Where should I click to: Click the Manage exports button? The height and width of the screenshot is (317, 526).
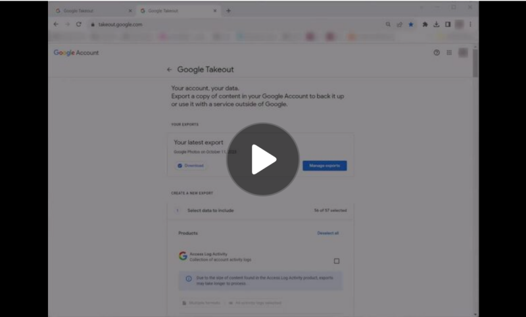(325, 166)
